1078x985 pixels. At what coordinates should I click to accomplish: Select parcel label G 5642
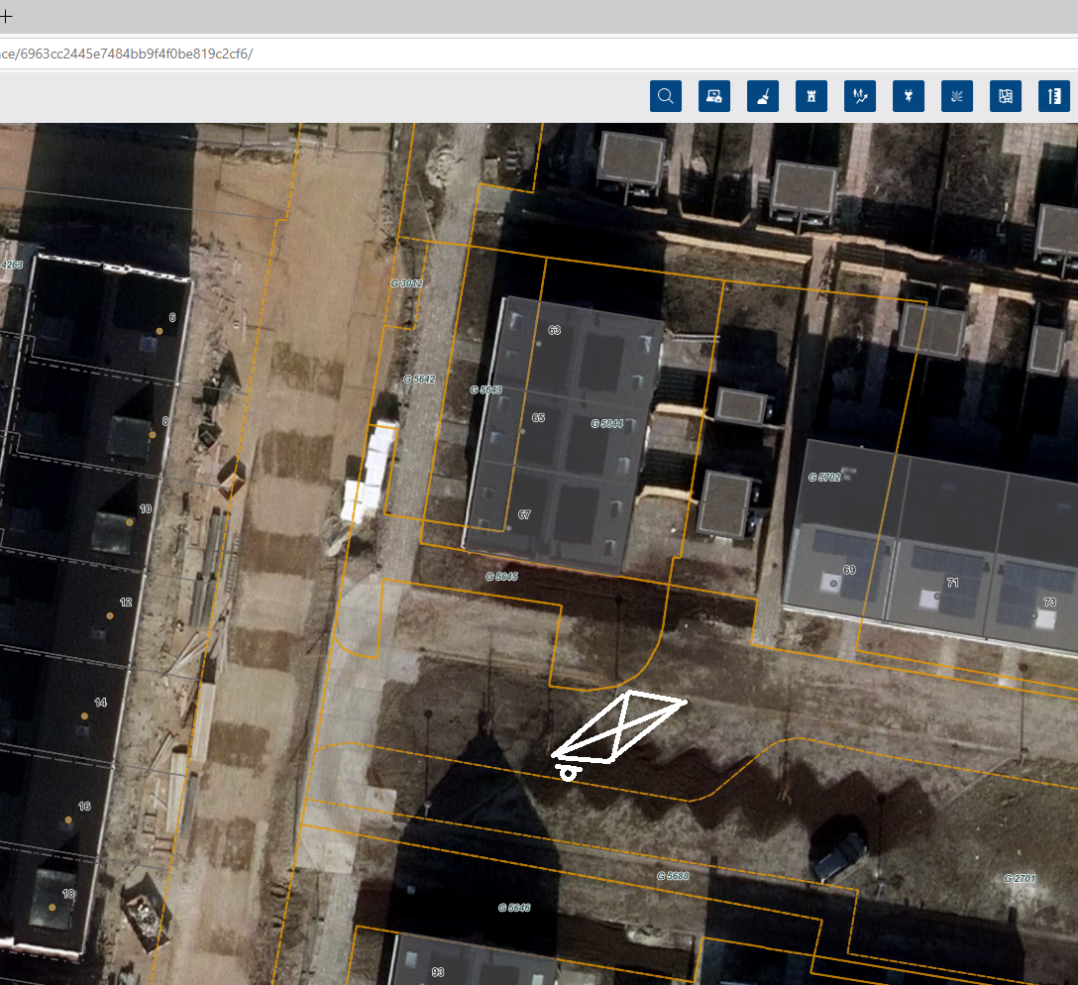pyautogui.click(x=419, y=380)
